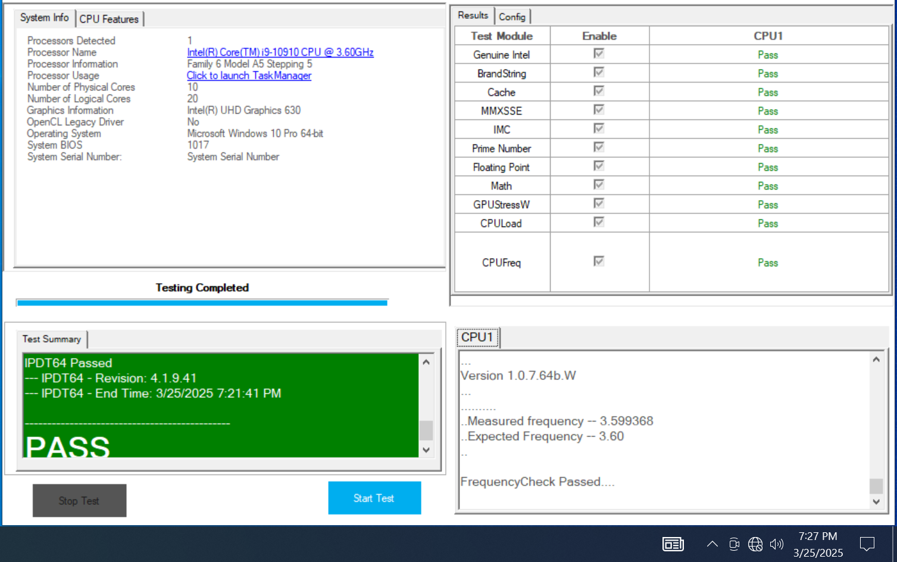Click the 'Measured frequency -- 3.599368' line

[x=557, y=421]
